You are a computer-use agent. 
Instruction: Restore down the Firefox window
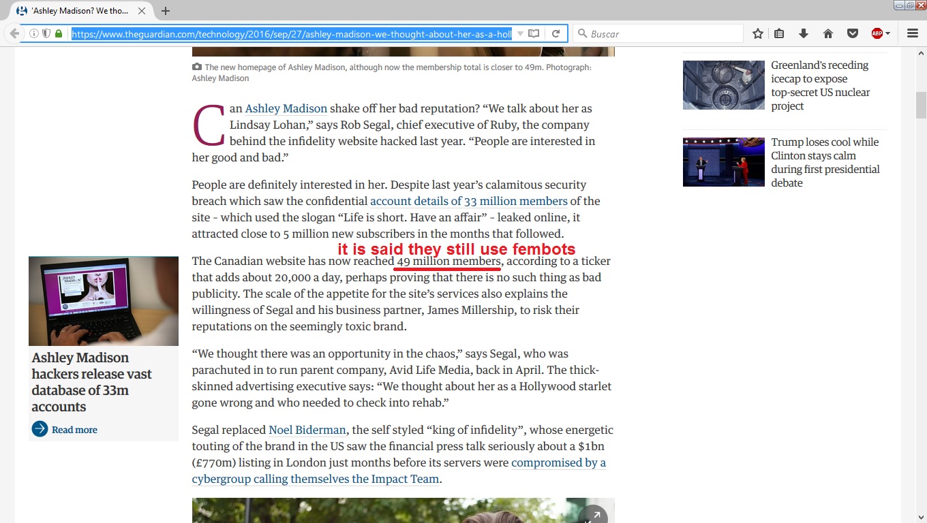tap(910, 5)
